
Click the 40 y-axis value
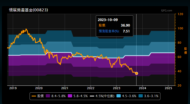180,71
